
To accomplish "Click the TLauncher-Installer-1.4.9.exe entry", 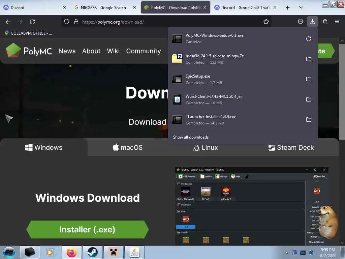I will tap(237, 120).
